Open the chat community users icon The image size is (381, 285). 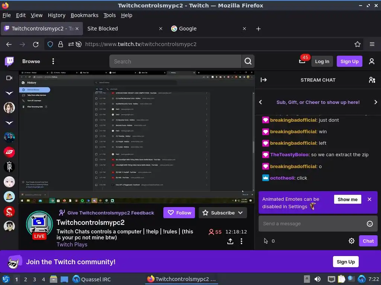pos(372,80)
